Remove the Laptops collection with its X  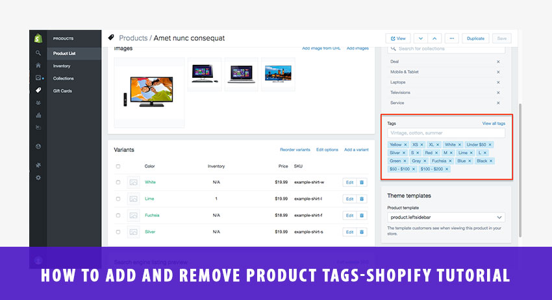[x=498, y=82]
